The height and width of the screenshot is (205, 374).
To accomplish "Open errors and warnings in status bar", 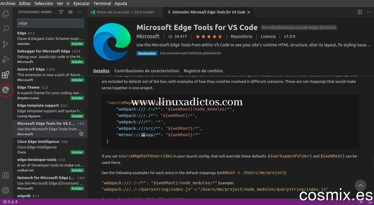I will [x=10, y=202].
